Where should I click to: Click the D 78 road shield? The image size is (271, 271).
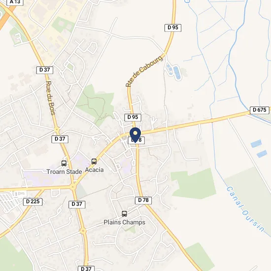(x=143, y=201)
